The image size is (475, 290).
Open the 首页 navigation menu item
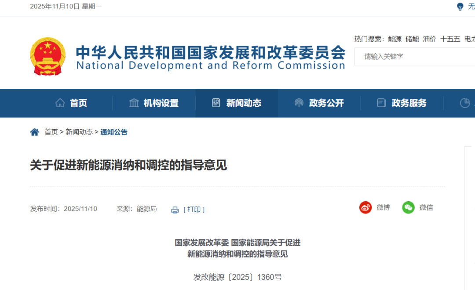78,103
